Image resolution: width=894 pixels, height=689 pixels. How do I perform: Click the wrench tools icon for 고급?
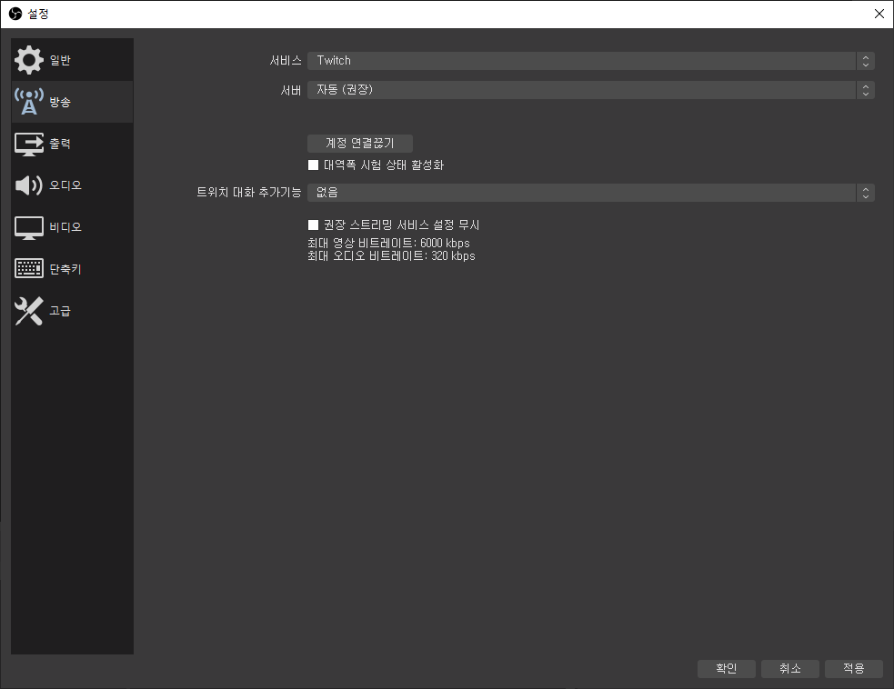28,311
